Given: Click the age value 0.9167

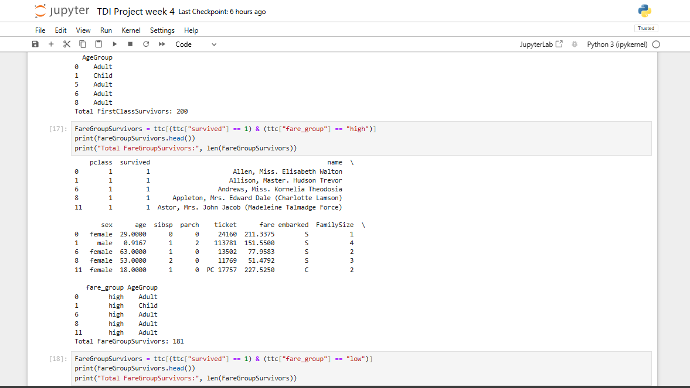Looking at the screenshot, I should click(x=135, y=243).
